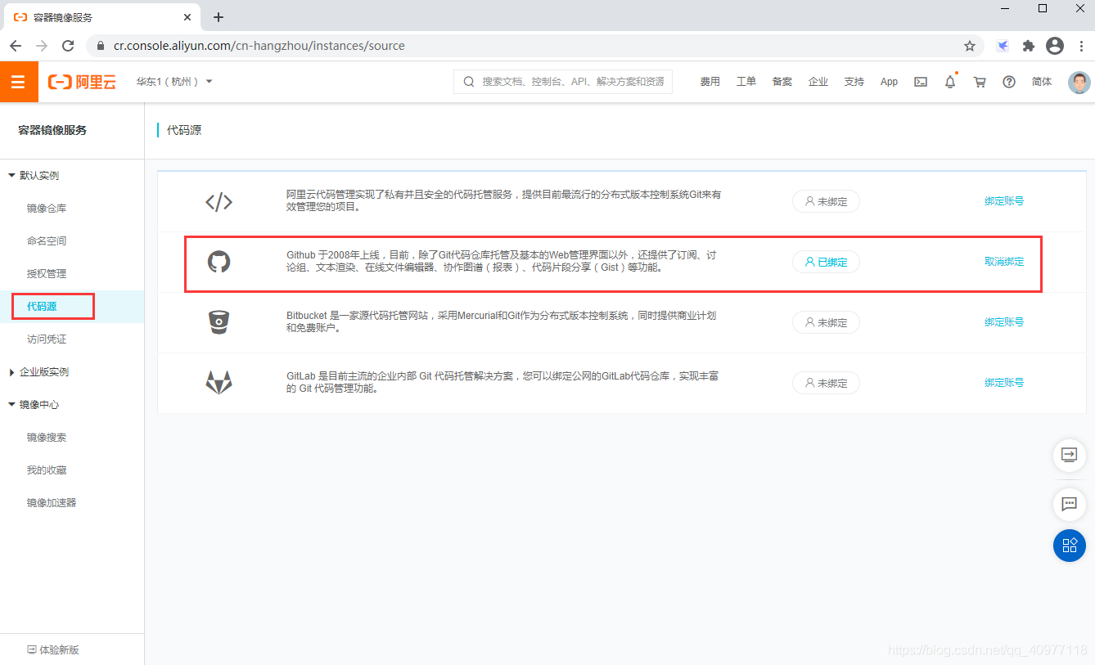This screenshot has width=1095, height=665.
Task: Open 企业 in the top navigation
Action: (818, 82)
